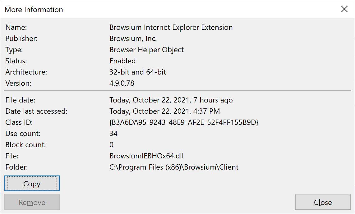Image resolution: width=355 pixels, height=214 pixels.
Task: Click the Block count value 0
Action: point(111,145)
